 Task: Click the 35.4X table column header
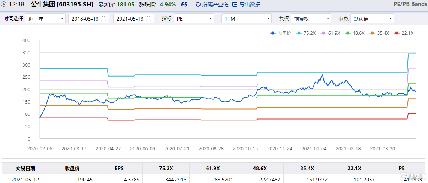[307, 168]
